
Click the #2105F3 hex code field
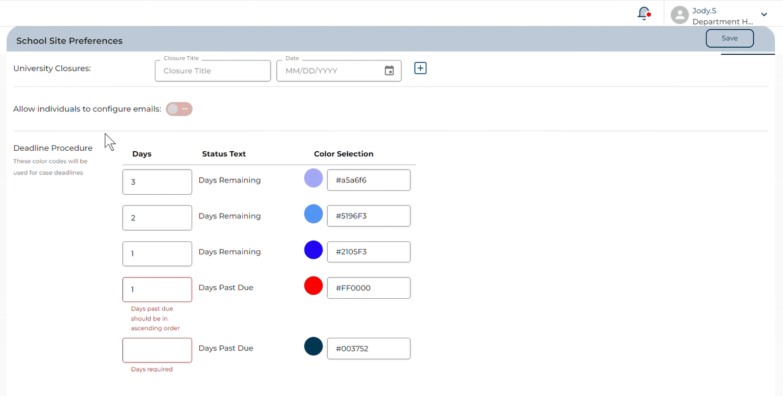(369, 252)
